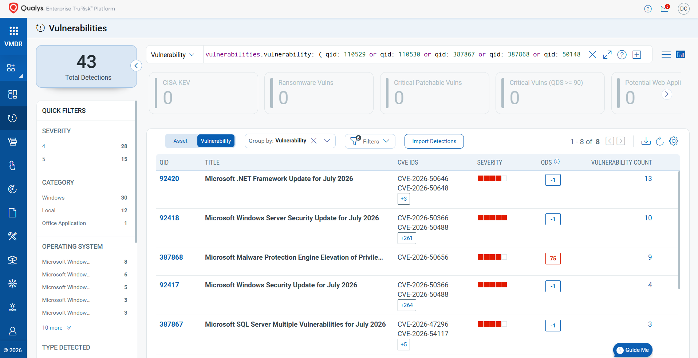Open the Dashboard widgets icon in sidebar

[x=11, y=68]
